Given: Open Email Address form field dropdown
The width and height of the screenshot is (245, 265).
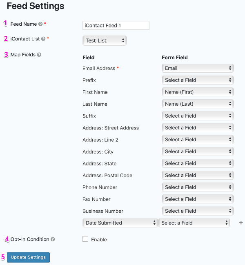Looking at the screenshot, I should (x=198, y=68).
